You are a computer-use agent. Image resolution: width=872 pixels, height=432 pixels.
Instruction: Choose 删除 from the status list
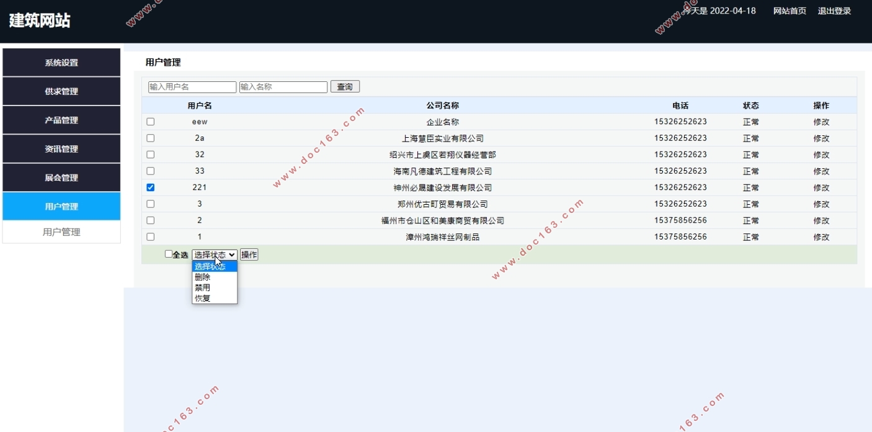click(x=215, y=277)
